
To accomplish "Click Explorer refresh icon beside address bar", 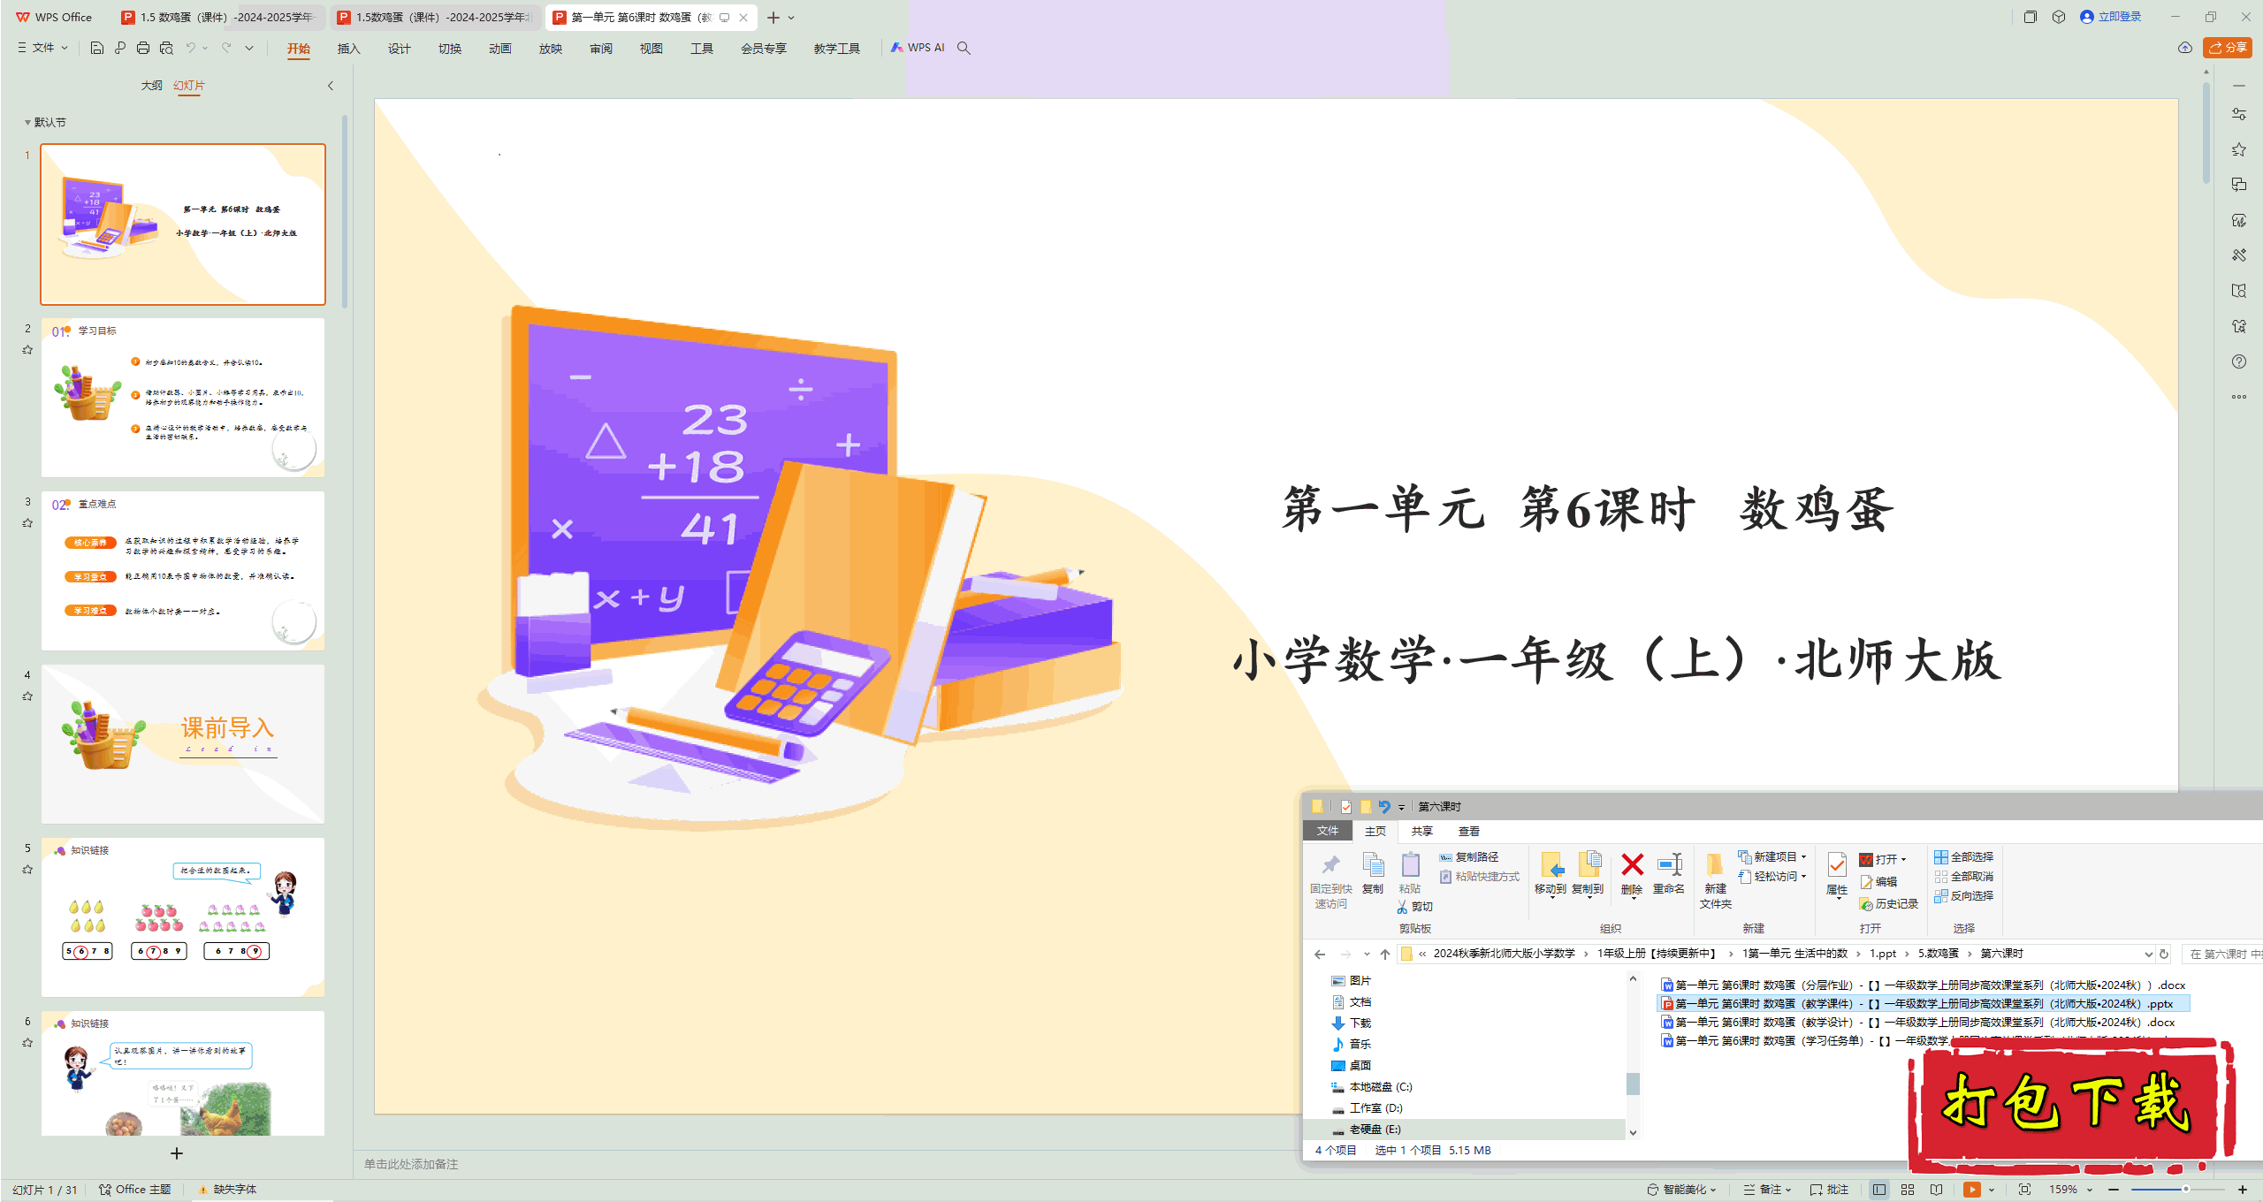I will [x=2164, y=954].
